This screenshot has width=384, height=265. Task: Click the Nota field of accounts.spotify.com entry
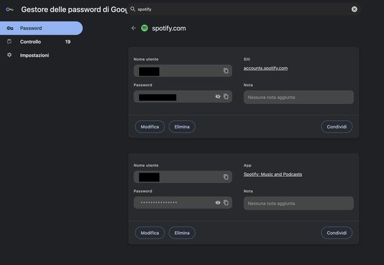point(298,97)
